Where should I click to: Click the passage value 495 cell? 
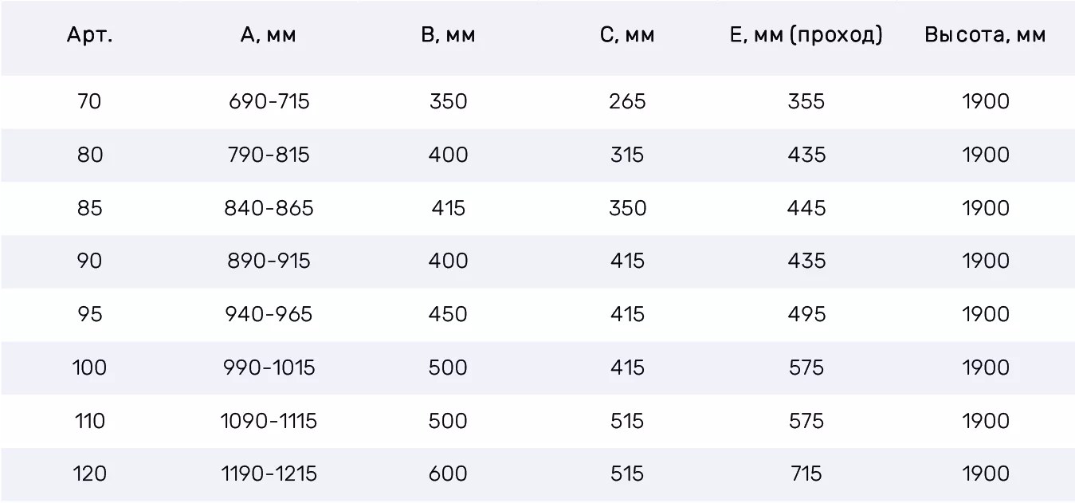pyautogui.click(x=806, y=314)
